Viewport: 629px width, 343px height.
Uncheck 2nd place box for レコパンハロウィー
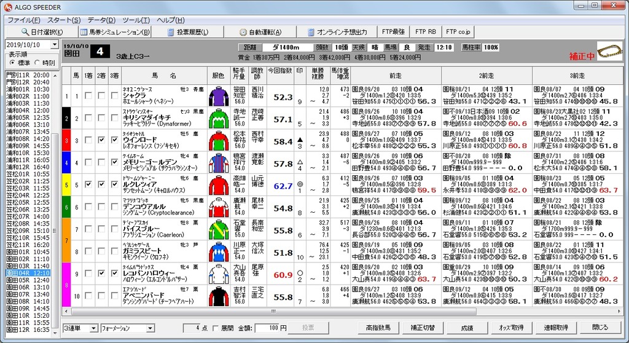pyautogui.click(x=101, y=273)
